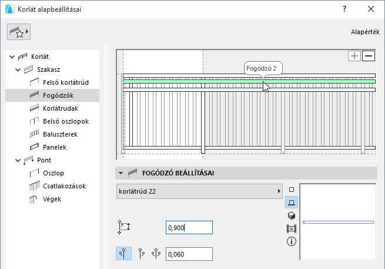Screen dimensions: 385x269
Task: Click the Felső korlátrúd icon
Action: tap(34, 82)
